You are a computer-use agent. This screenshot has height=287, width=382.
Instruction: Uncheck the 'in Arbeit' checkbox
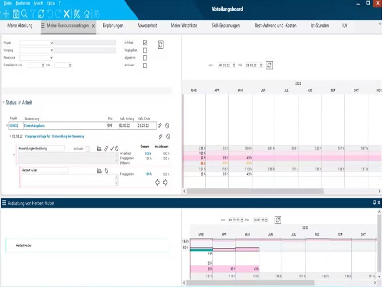(x=145, y=43)
